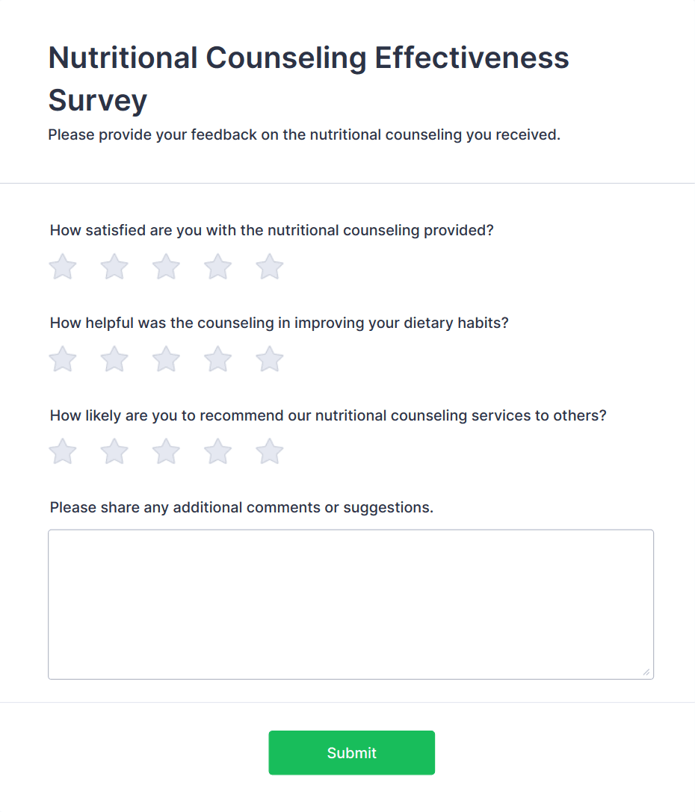The height and width of the screenshot is (812, 695).
Task: Select third star for counseling satisfaction
Action: (166, 267)
